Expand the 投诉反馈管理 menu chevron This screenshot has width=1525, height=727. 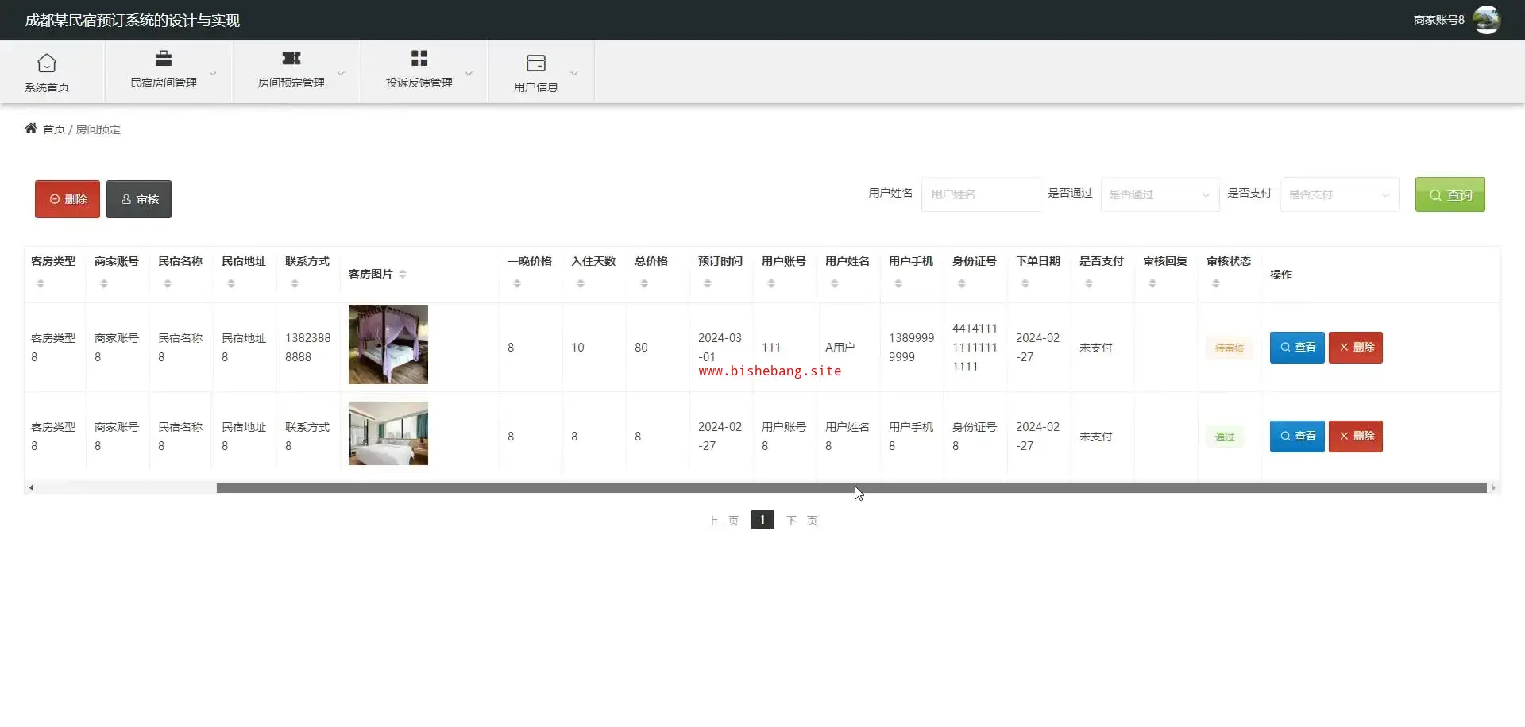coord(469,73)
